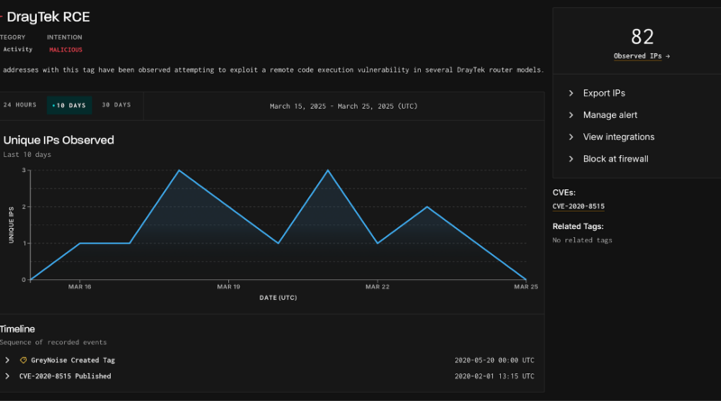Click the Unique IPs Observed heading
The image size is (721, 401).
coord(59,141)
